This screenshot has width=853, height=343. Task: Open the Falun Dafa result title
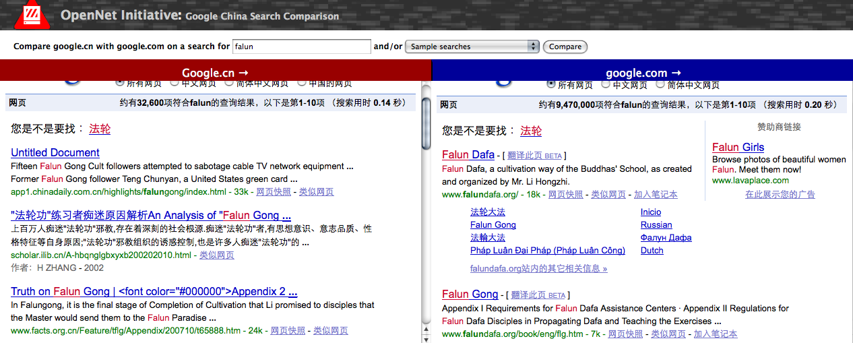tap(468, 155)
